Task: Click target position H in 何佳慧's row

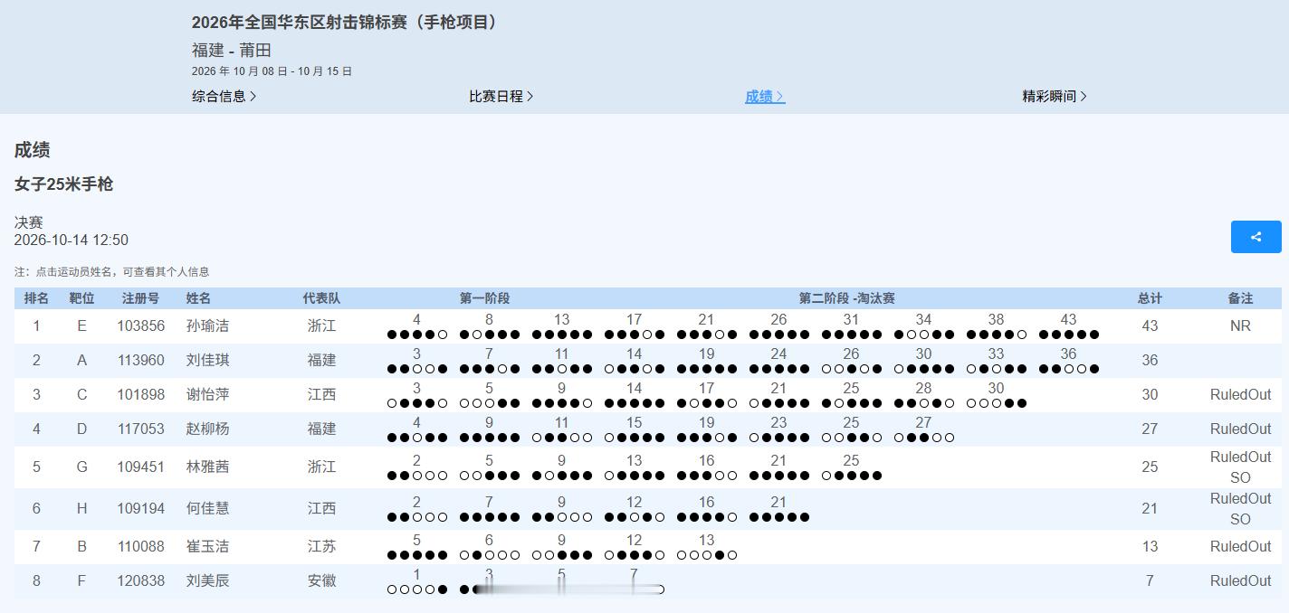Action: coord(81,508)
